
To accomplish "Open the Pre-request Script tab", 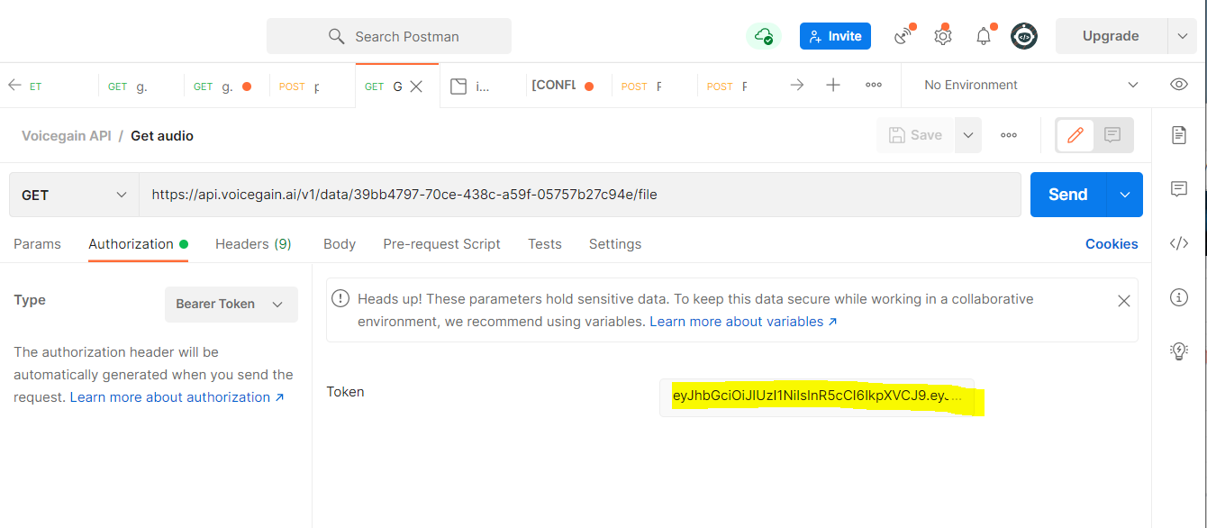I will point(441,244).
